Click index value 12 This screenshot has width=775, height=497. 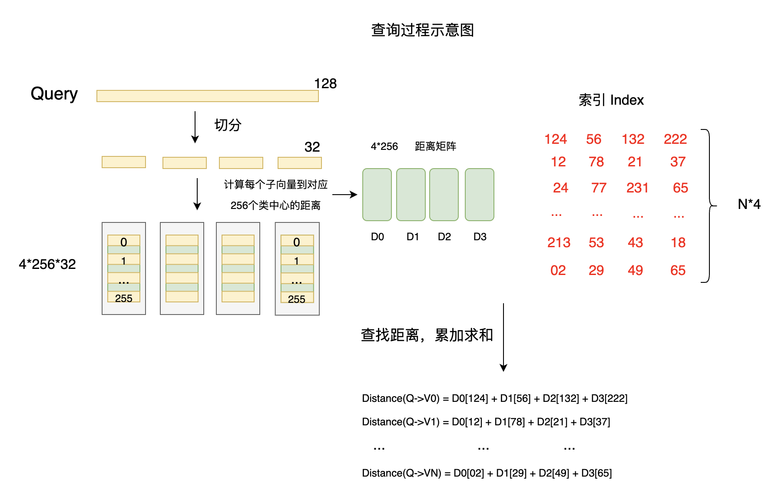click(x=559, y=162)
